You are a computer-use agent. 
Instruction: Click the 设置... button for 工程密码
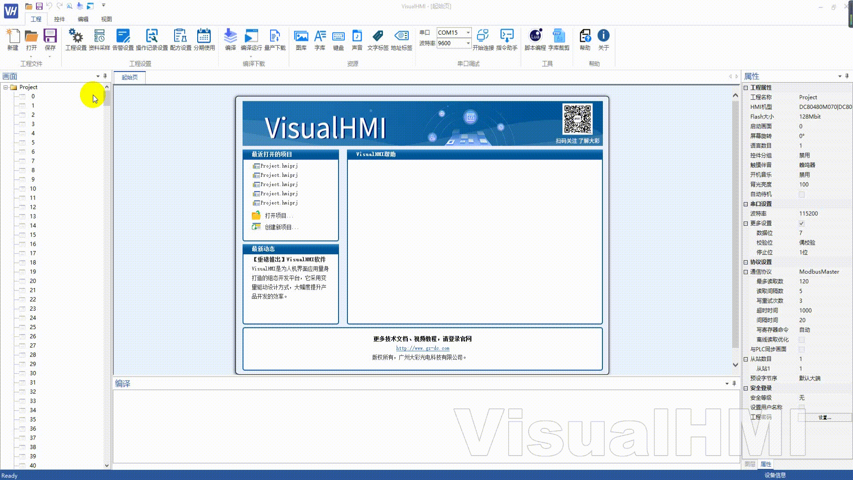coord(825,418)
